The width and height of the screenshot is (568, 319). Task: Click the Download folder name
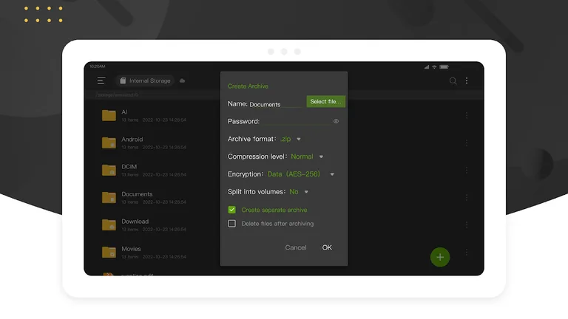[135, 222]
